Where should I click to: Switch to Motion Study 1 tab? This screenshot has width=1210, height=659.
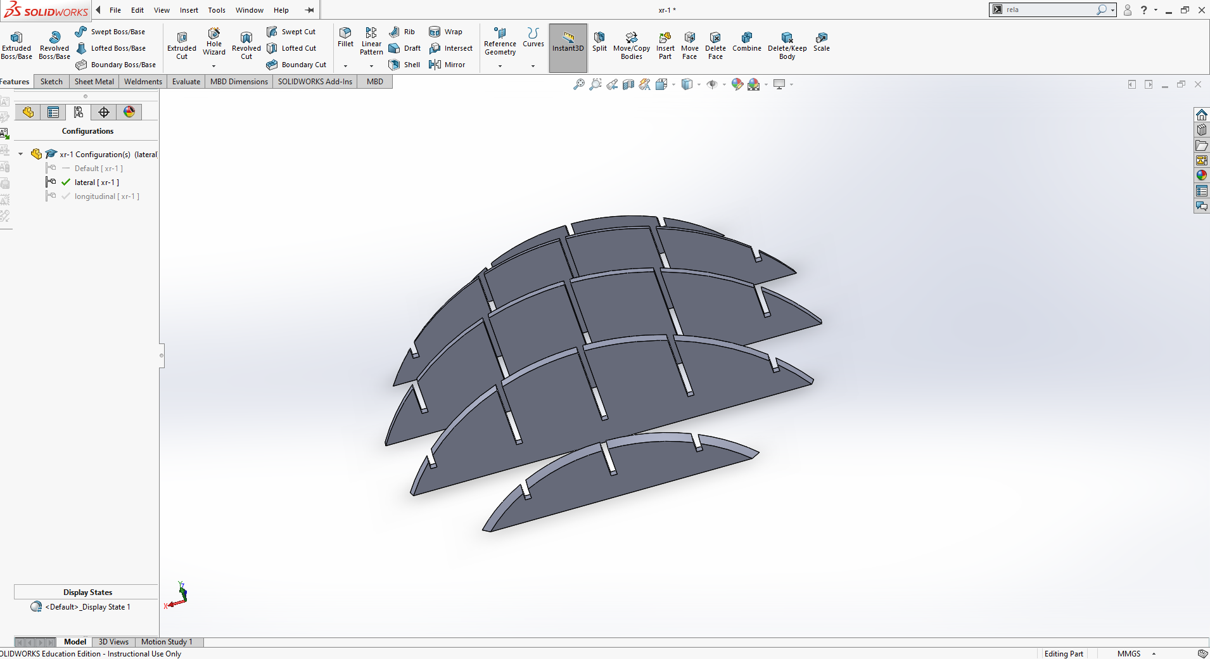(167, 642)
